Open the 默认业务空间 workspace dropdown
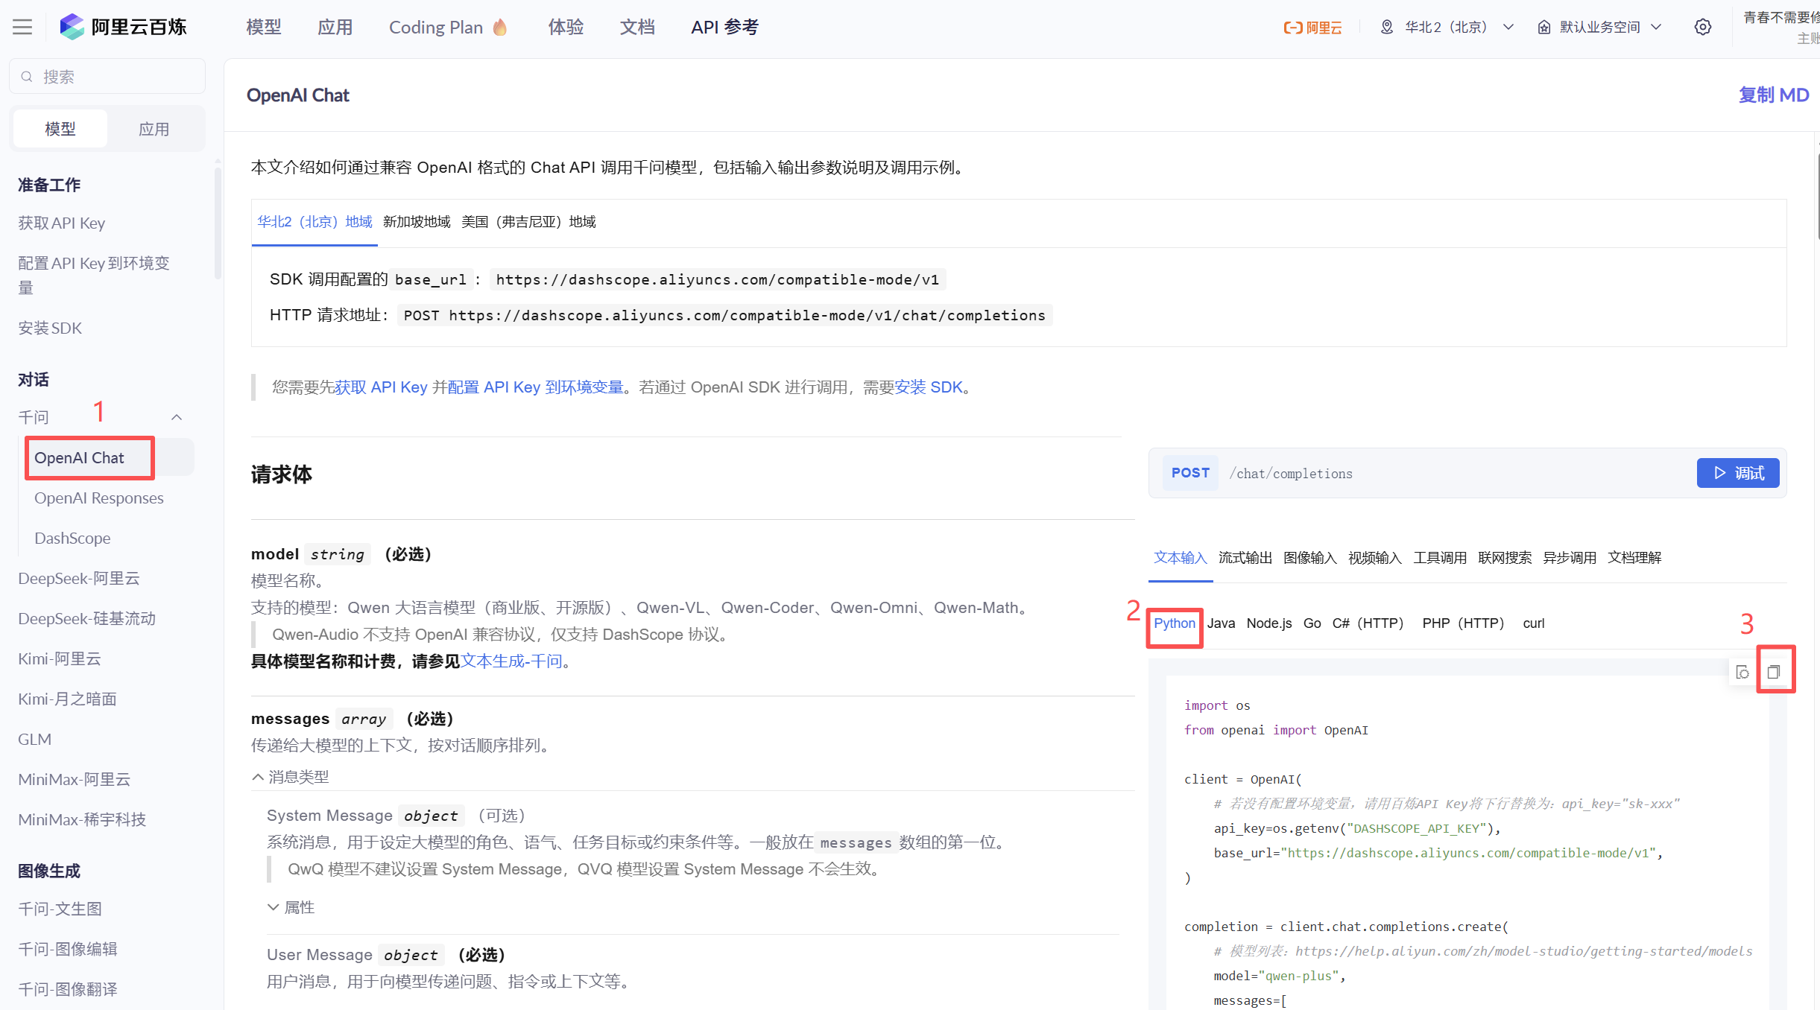The image size is (1820, 1010). (x=1599, y=28)
